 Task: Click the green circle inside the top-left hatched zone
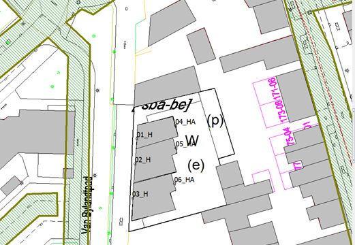coord(8,42)
